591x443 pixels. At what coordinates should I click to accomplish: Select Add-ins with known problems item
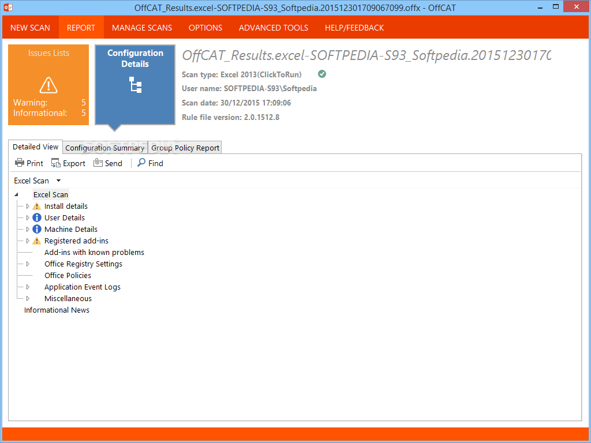pos(94,253)
